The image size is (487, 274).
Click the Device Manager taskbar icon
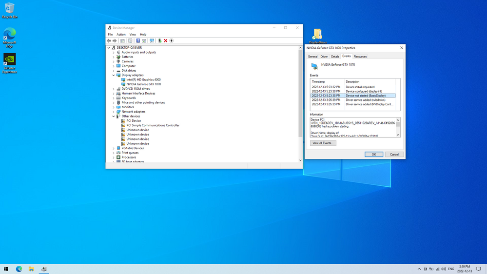point(44,269)
